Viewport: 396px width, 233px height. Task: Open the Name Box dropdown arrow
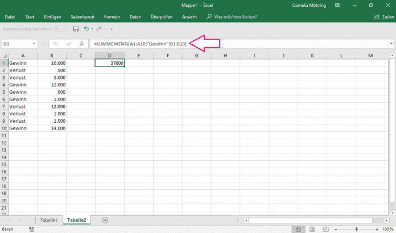pyautogui.click(x=35, y=44)
